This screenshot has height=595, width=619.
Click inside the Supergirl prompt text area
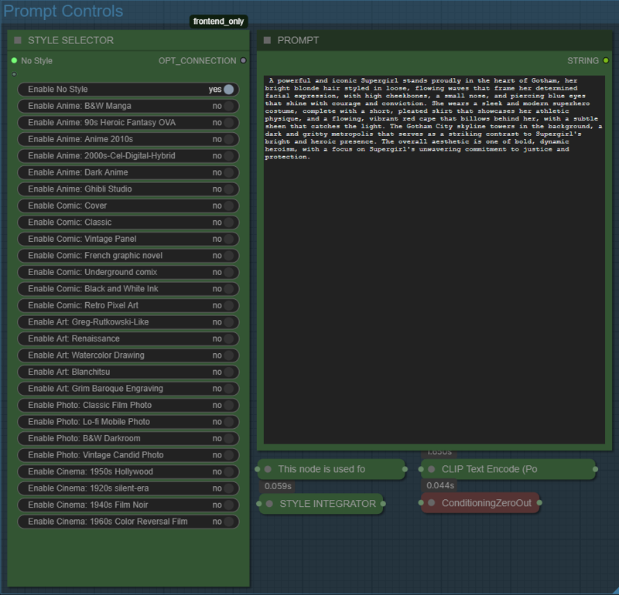(433, 294)
